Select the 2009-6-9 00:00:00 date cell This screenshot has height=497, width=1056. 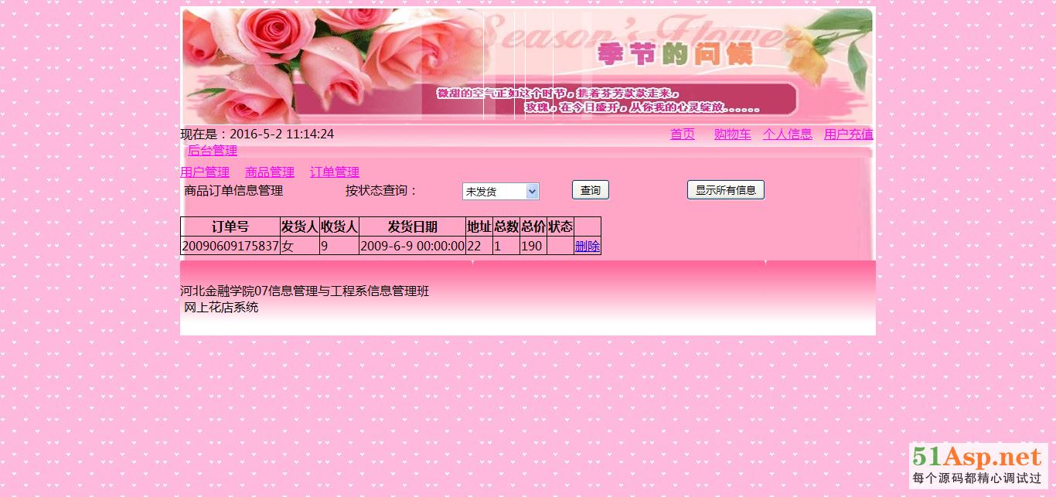pyautogui.click(x=412, y=247)
